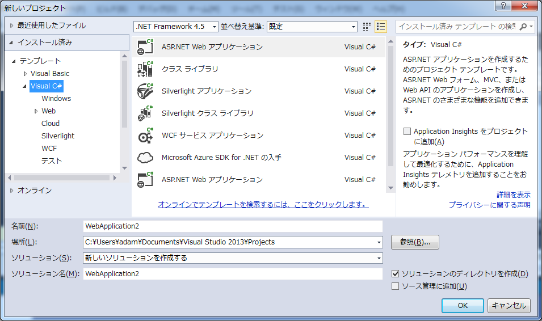Click the クラス ライブラリ template icon
This screenshot has width=542, height=321.
145,69
